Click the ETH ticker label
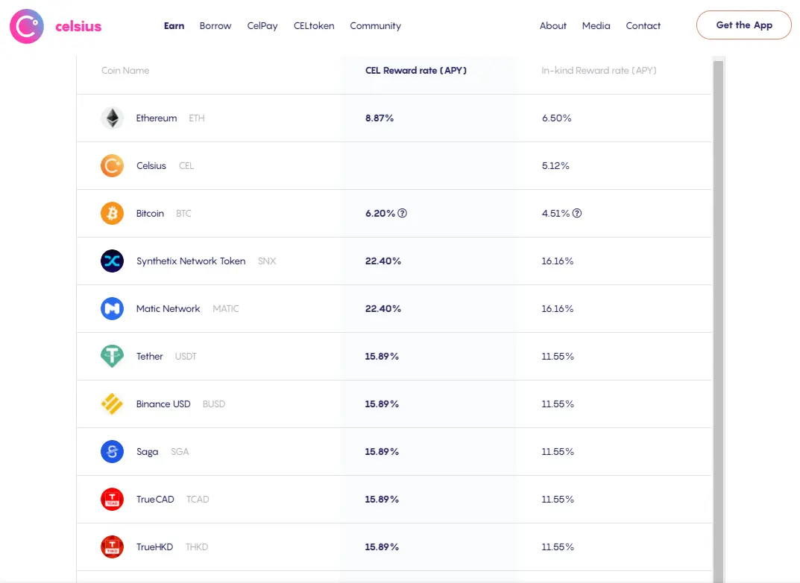 (196, 118)
